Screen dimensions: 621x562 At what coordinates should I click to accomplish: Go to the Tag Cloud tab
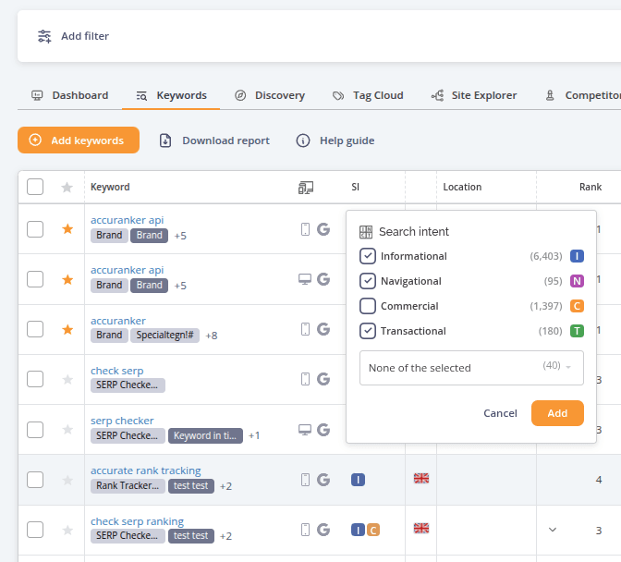(x=368, y=95)
